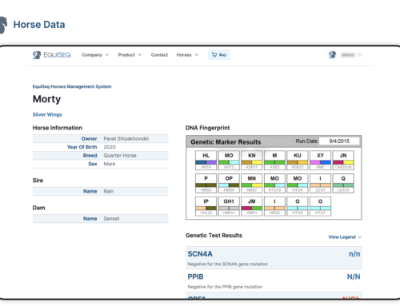Select the O marker HTG6 tile
400x306 pixels.
tap(298, 206)
